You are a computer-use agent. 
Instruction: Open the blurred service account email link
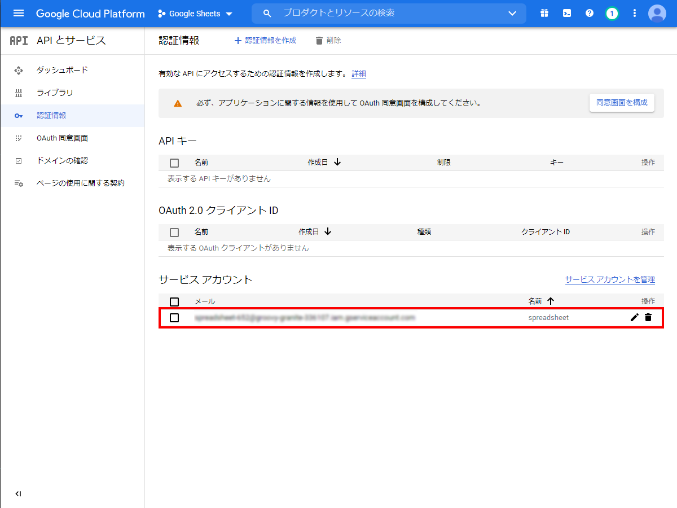point(305,318)
